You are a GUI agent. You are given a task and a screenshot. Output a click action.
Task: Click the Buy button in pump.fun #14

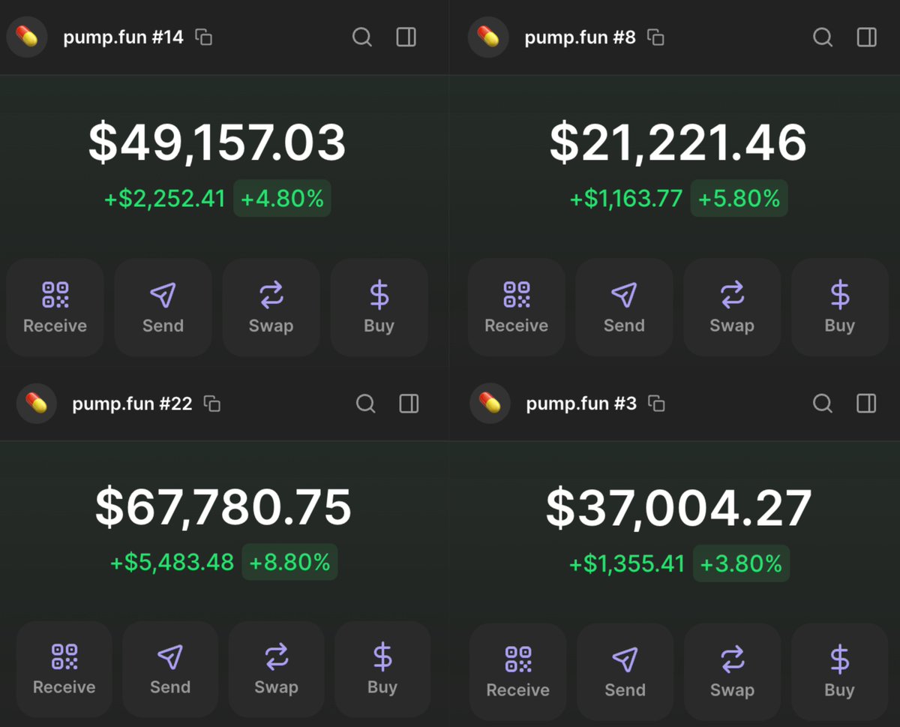(379, 306)
